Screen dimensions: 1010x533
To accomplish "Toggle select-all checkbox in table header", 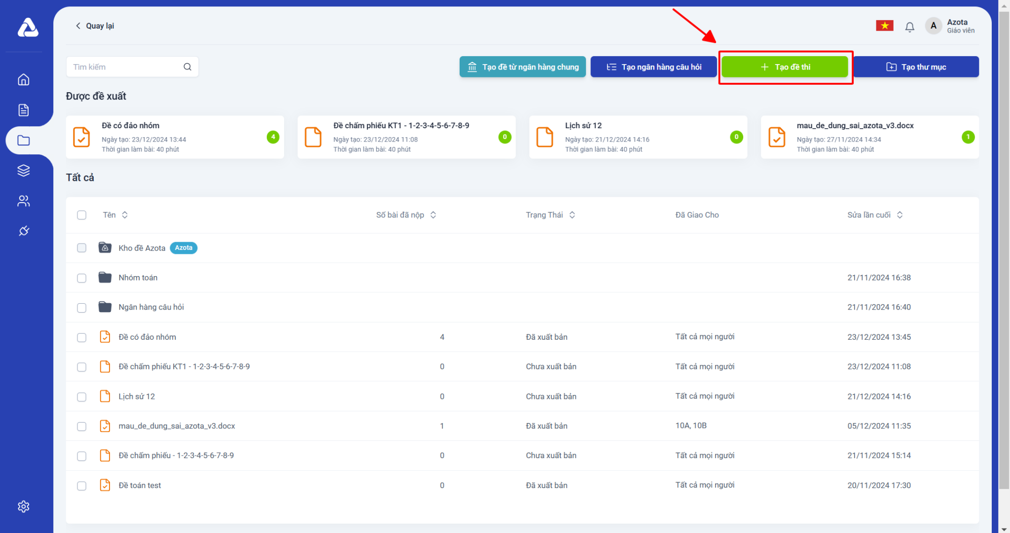I will pyautogui.click(x=82, y=215).
